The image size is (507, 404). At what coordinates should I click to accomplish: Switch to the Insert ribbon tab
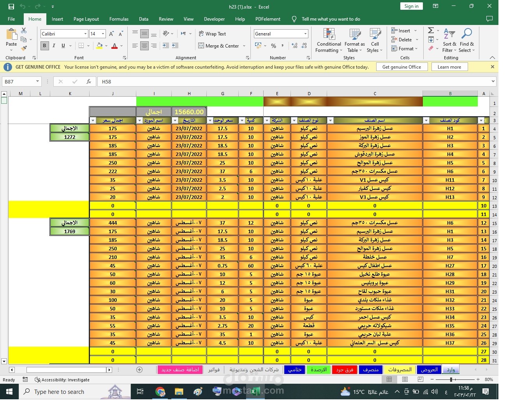click(x=57, y=19)
